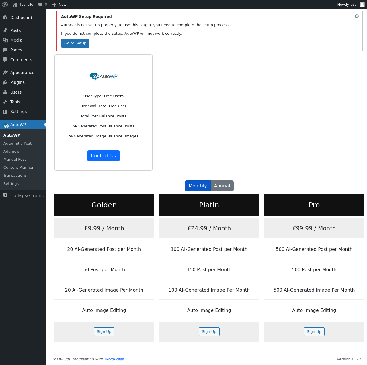Collapse the admin sidebar menu
Viewport: 367px width, 365px height.
[x=23, y=195]
